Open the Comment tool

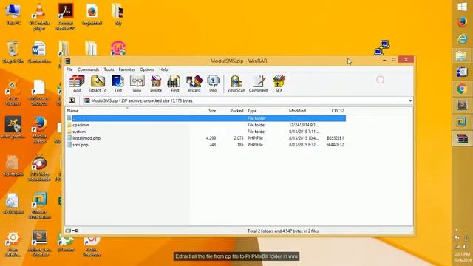click(x=258, y=83)
